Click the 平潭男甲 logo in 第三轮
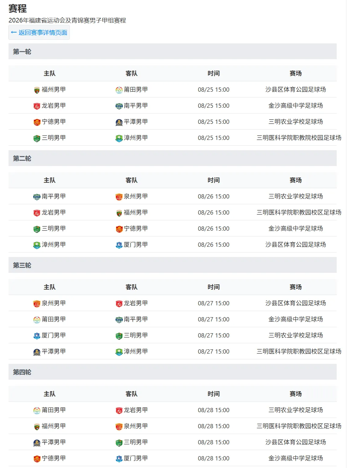The image size is (347, 468). (37, 352)
